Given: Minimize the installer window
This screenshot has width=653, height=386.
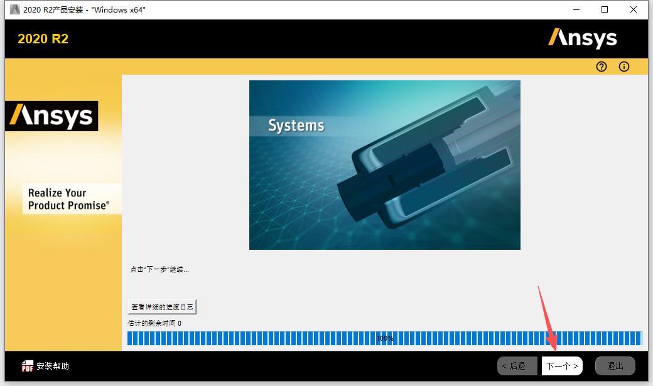Looking at the screenshot, I should point(576,9).
